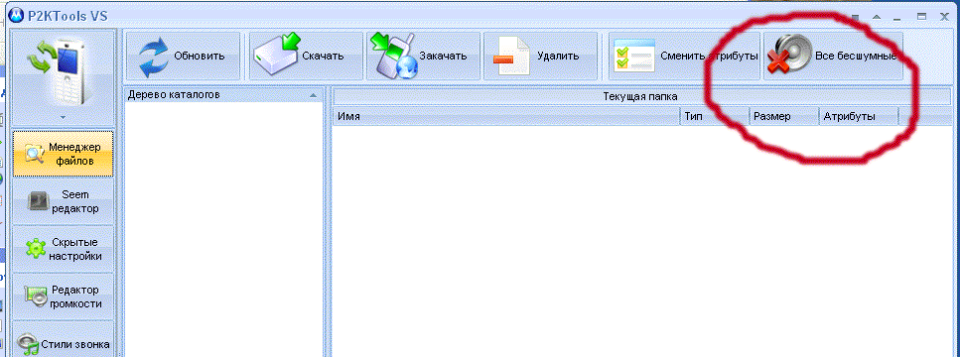Minimize the P2KTools VS window
The width and height of the screenshot is (960, 357).
click(x=896, y=18)
